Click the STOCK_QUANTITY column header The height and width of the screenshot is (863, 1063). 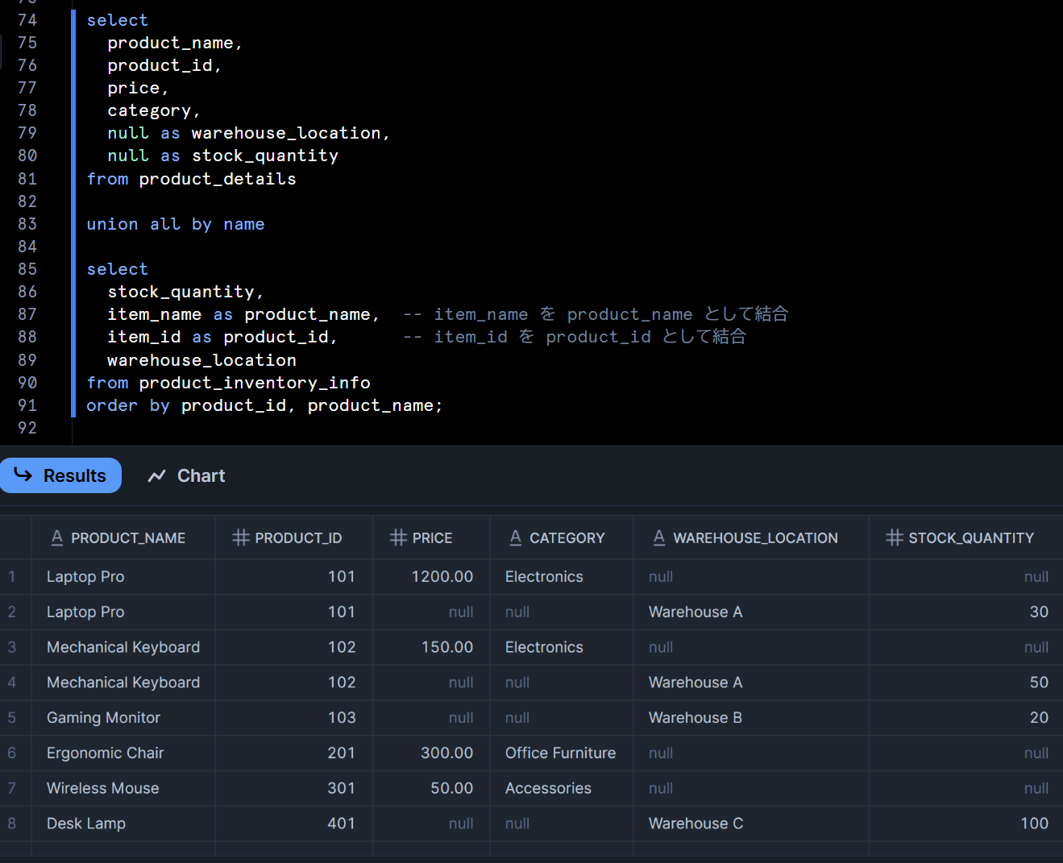pos(965,537)
